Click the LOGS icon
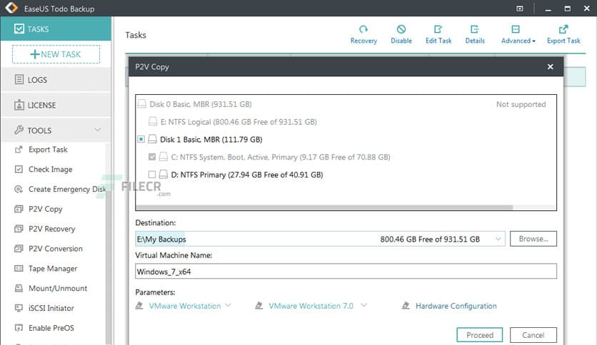 (19, 79)
